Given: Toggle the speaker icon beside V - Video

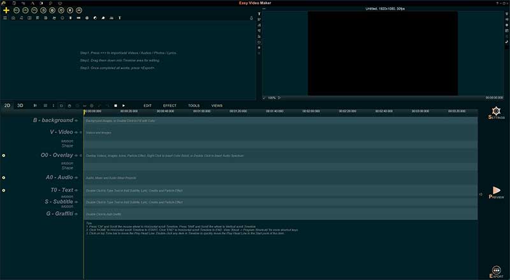Looking at the screenshot, I should [76, 132].
